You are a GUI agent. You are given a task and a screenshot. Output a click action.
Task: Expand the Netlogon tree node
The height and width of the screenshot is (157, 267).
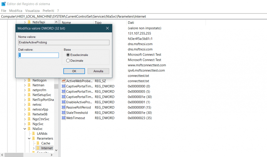click(25, 80)
